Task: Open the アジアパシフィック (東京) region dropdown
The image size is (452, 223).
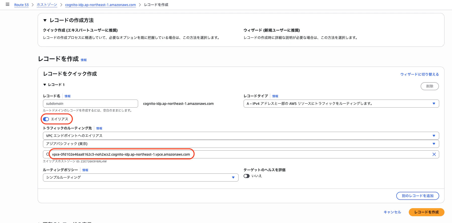Action: click(x=241, y=144)
